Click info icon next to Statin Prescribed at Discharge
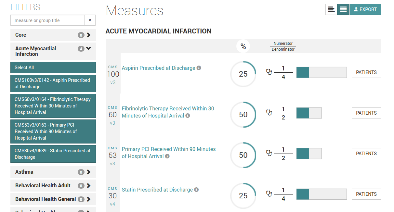394x212 pixels. (x=196, y=190)
